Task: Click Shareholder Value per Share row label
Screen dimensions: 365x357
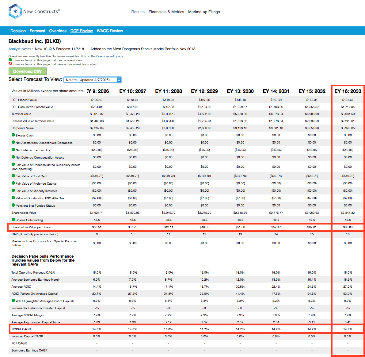Action: coord(31,227)
